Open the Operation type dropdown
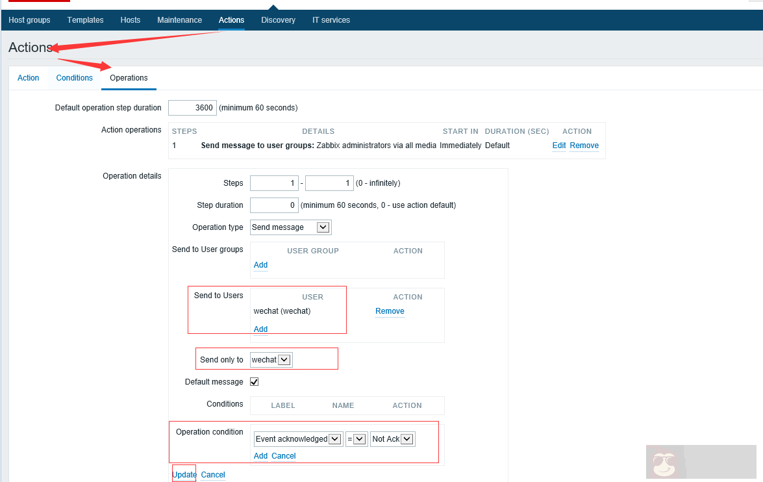763x482 pixels. pyautogui.click(x=290, y=227)
